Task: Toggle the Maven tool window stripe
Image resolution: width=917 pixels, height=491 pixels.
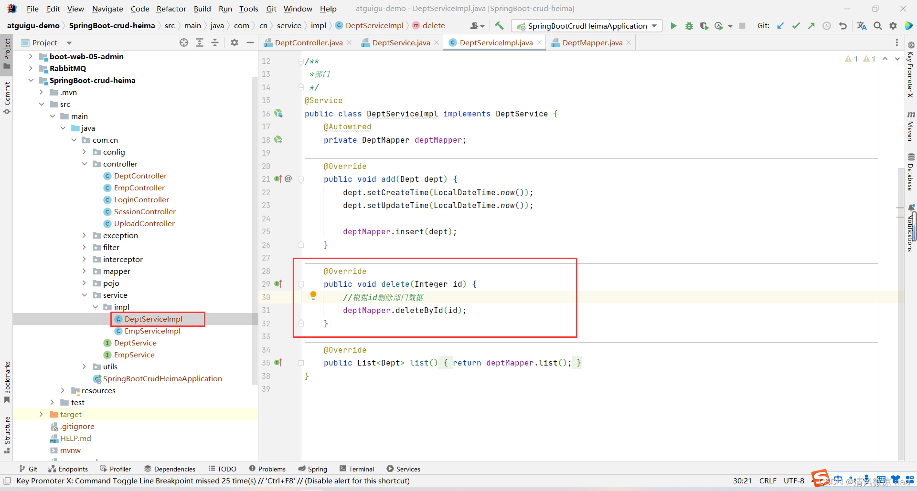Action: pyautogui.click(x=911, y=126)
